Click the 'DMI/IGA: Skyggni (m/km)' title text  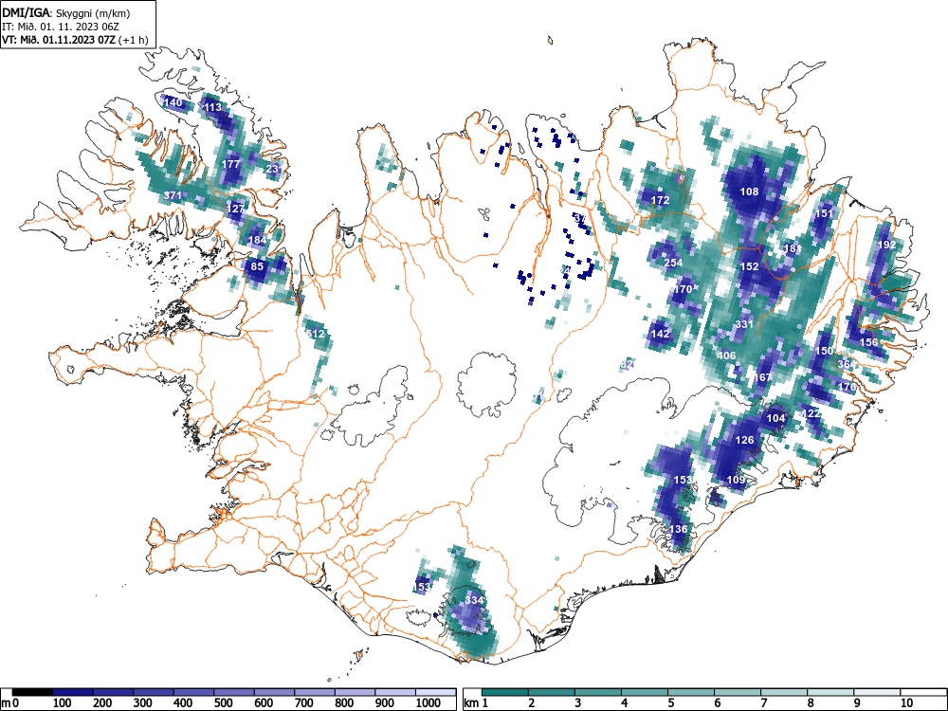coord(66,13)
